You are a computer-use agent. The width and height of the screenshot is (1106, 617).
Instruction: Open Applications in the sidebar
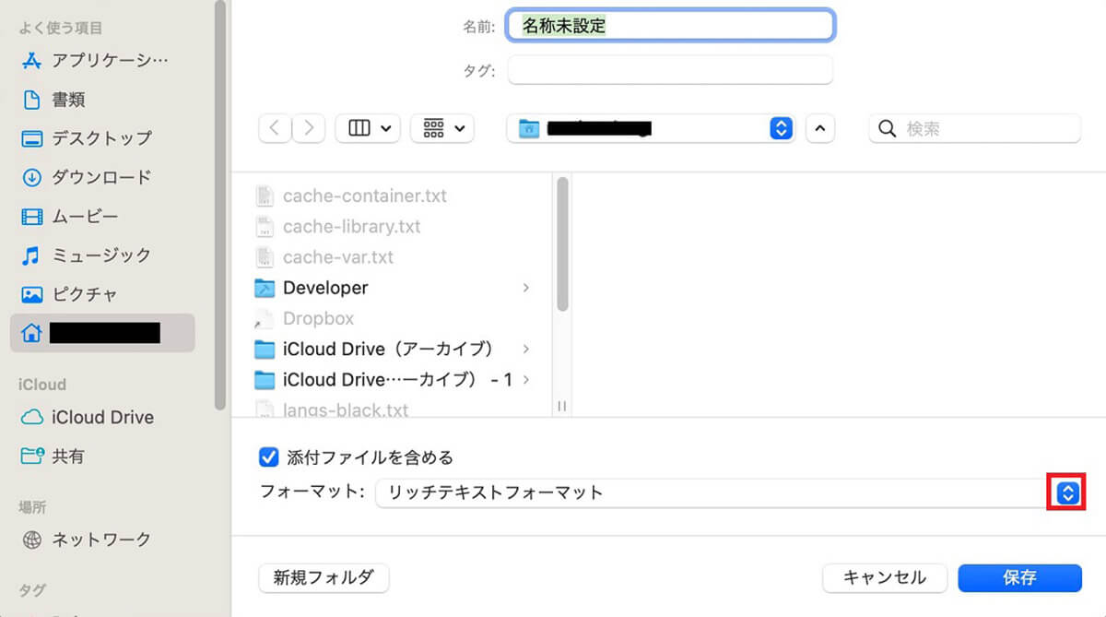click(x=96, y=60)
